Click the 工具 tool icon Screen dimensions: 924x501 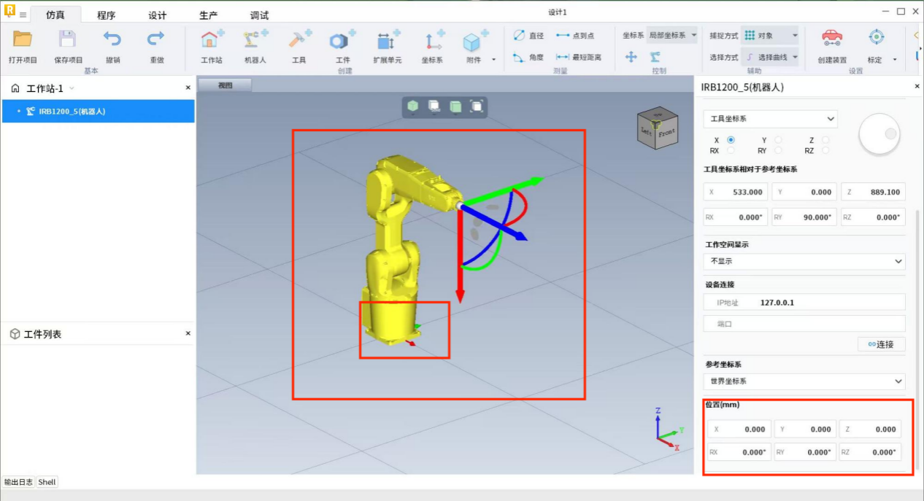click(x=299, y=41)
